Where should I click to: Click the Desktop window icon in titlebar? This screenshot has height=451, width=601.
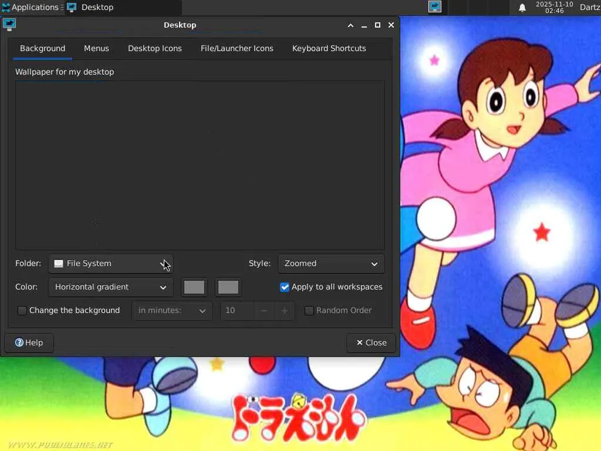9,25
